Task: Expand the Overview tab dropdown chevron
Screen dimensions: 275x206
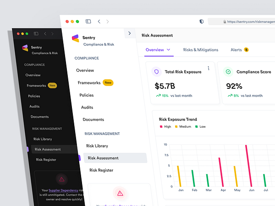Action: (x=168, y=50)
